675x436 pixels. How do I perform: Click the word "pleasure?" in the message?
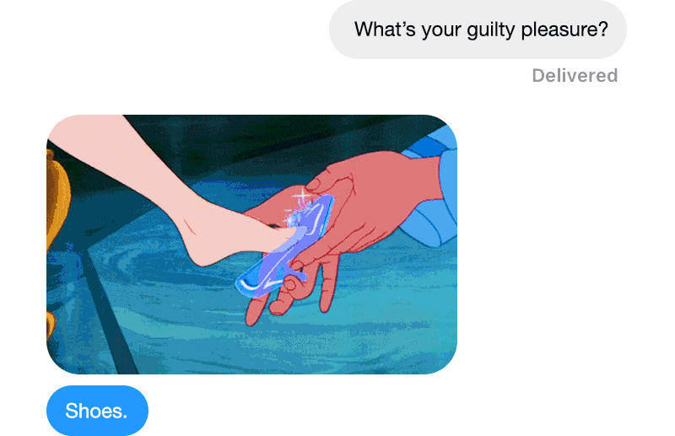point(564,30)
